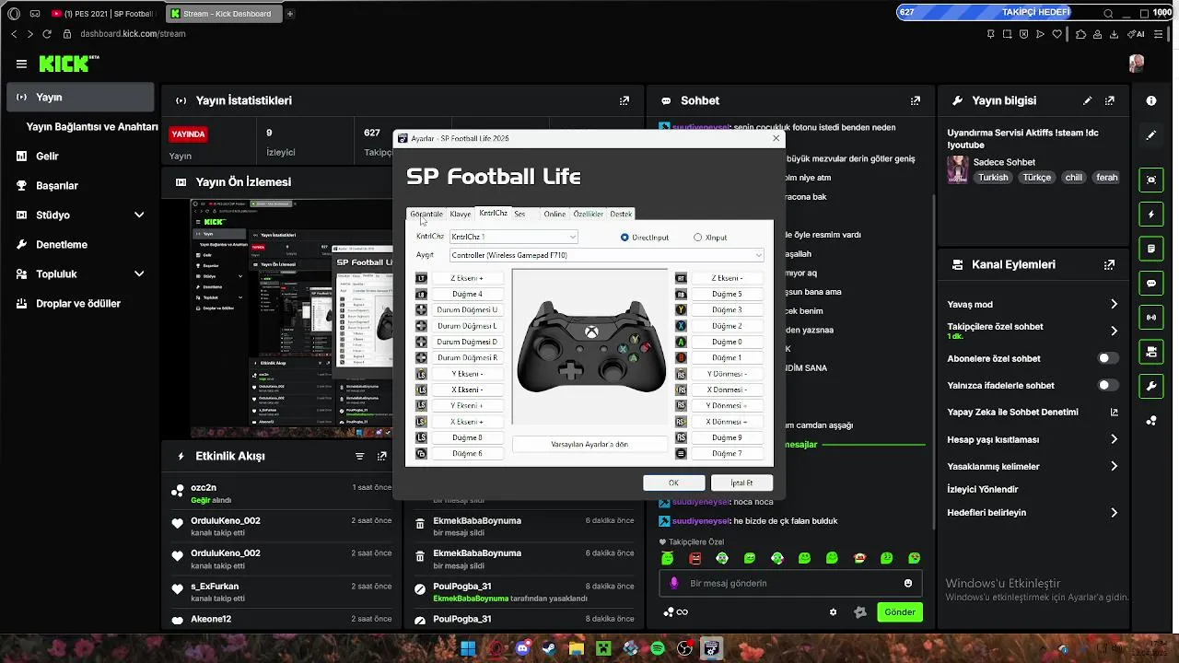Viewport: 1179px width, 663px height.
Task: Click the green Gönder button
Action: point(900,612)
